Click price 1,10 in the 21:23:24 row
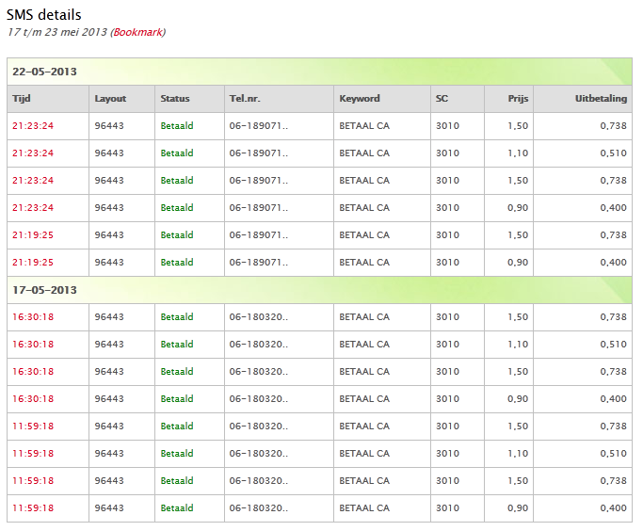 [x=518, y=153]
